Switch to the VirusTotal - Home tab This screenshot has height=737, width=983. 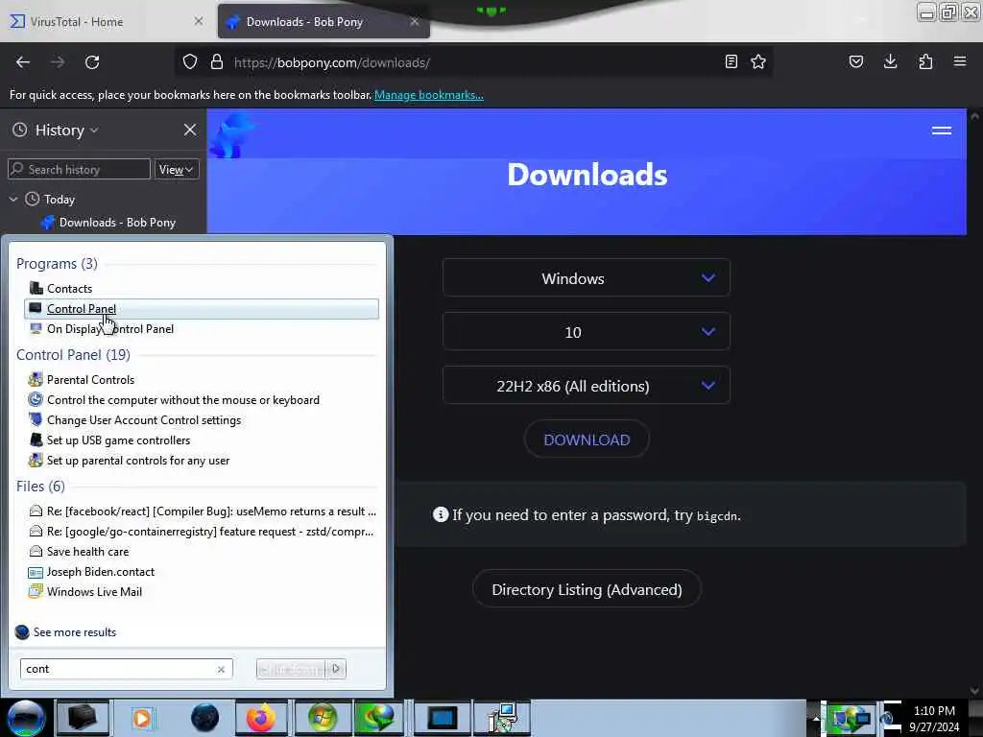107,21
